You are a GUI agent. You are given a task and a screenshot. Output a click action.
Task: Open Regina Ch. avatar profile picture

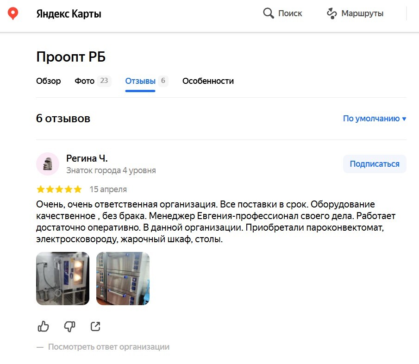click(x=48, y=164)
